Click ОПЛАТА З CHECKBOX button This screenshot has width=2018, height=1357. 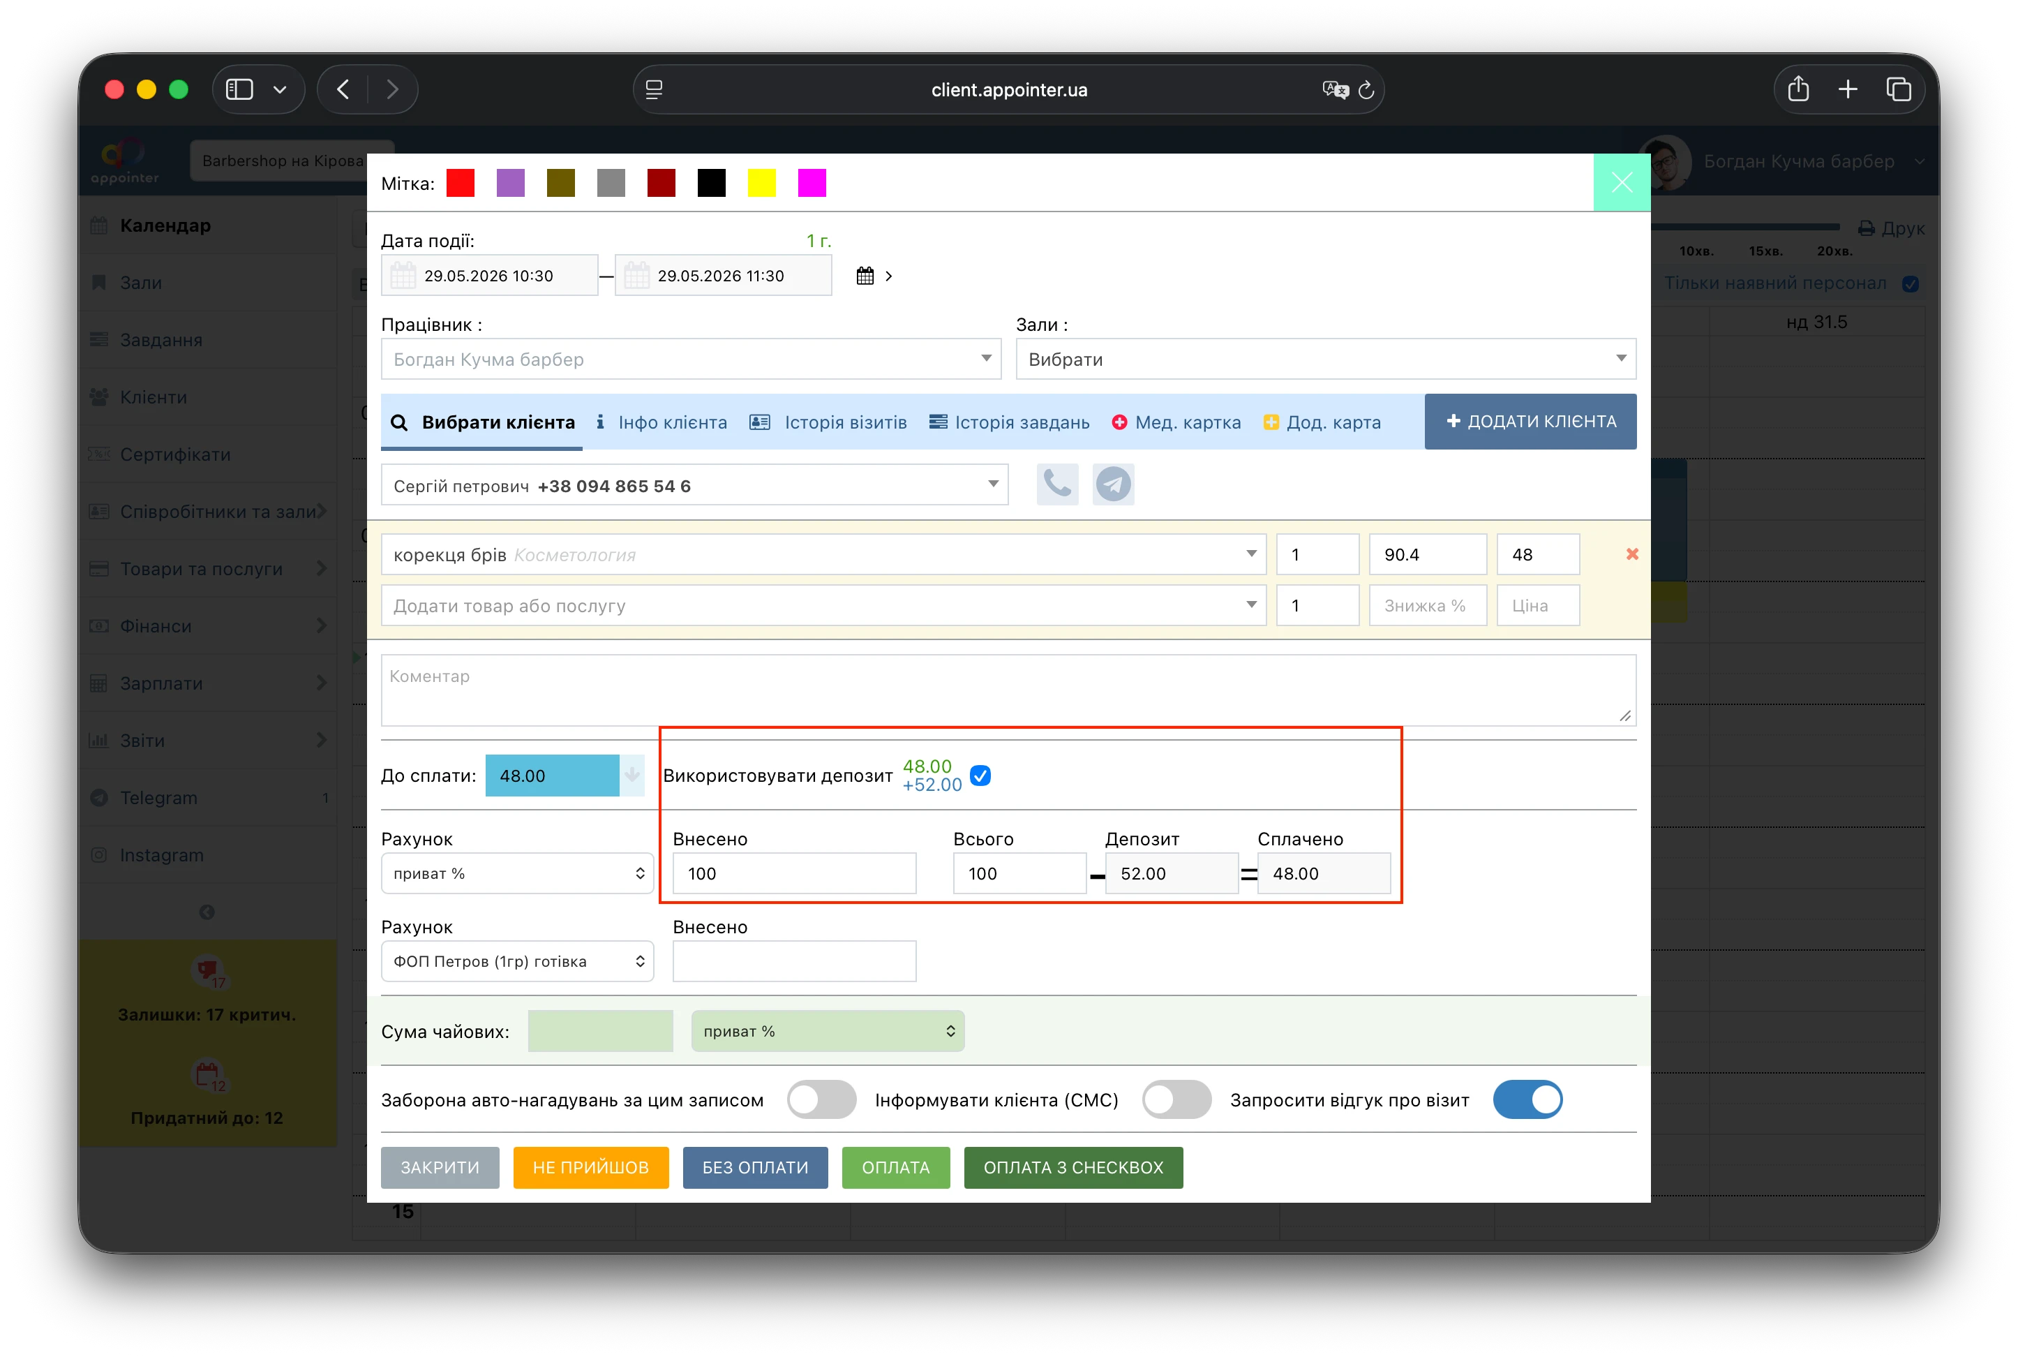coord(1073,1169)
